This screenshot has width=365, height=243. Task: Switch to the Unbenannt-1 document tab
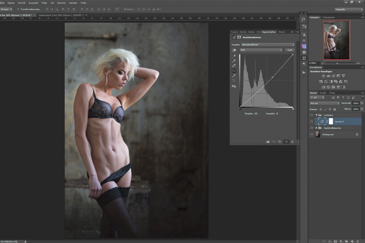(61, 15)
